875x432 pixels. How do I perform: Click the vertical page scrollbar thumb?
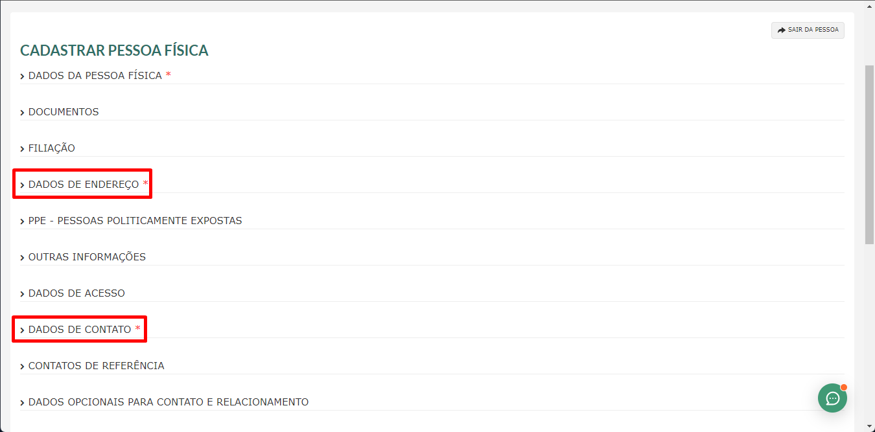coord(869,154)
